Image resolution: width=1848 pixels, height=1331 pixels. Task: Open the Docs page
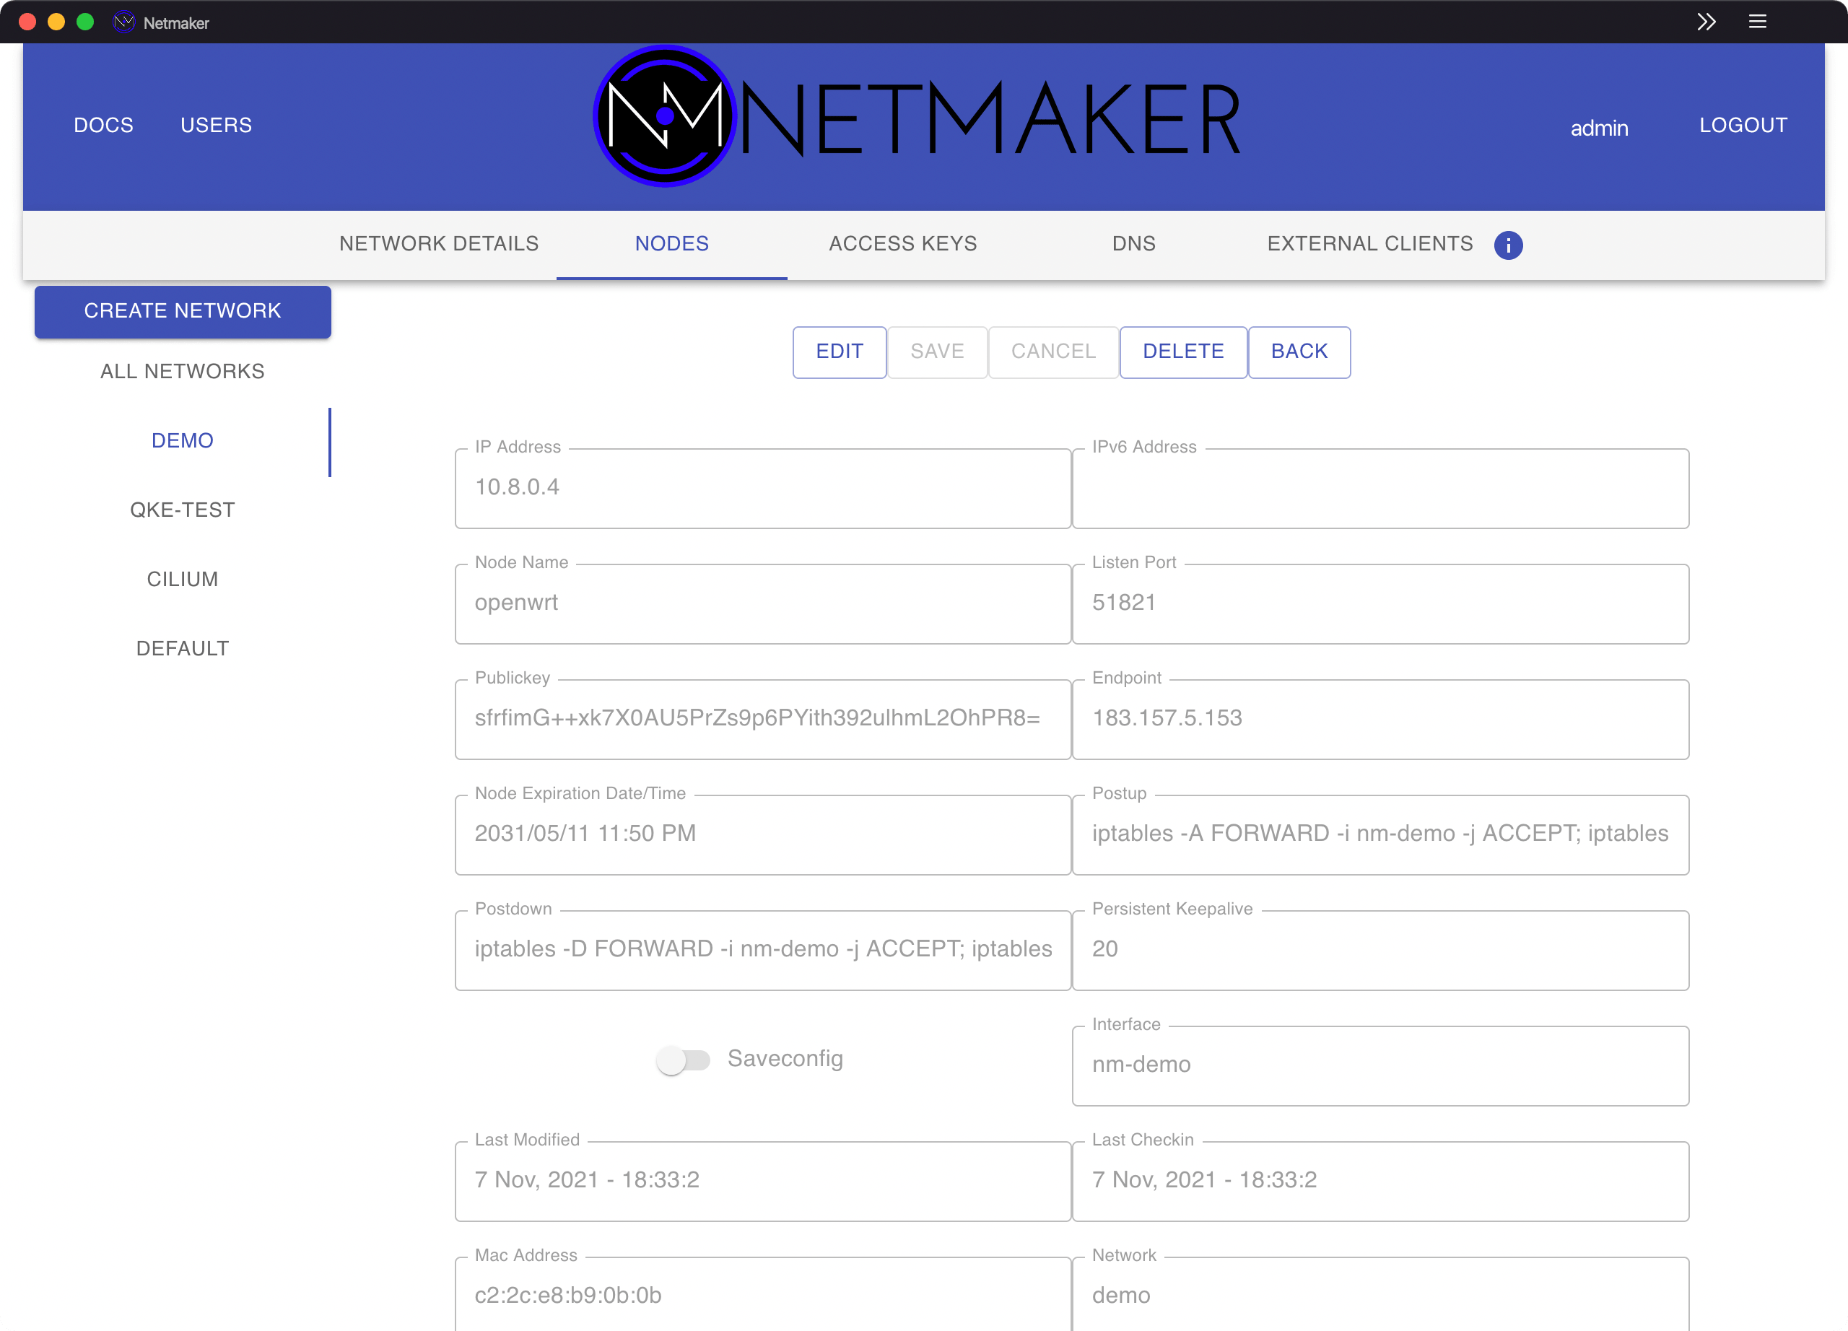(103, 125)
